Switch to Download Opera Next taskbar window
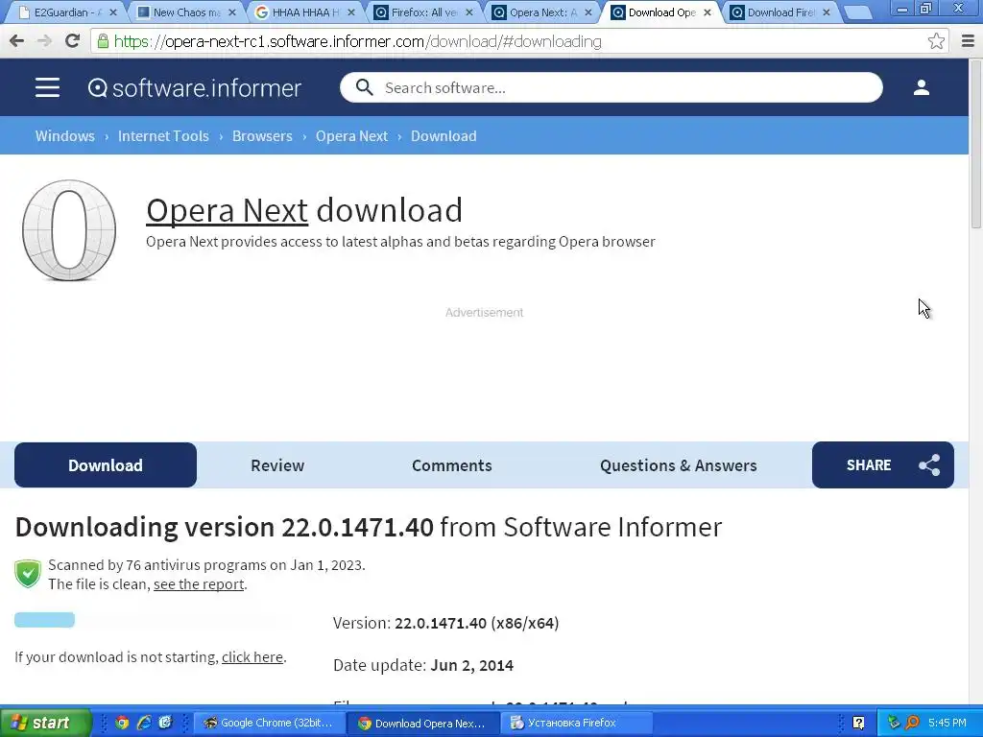 point(422,723)
